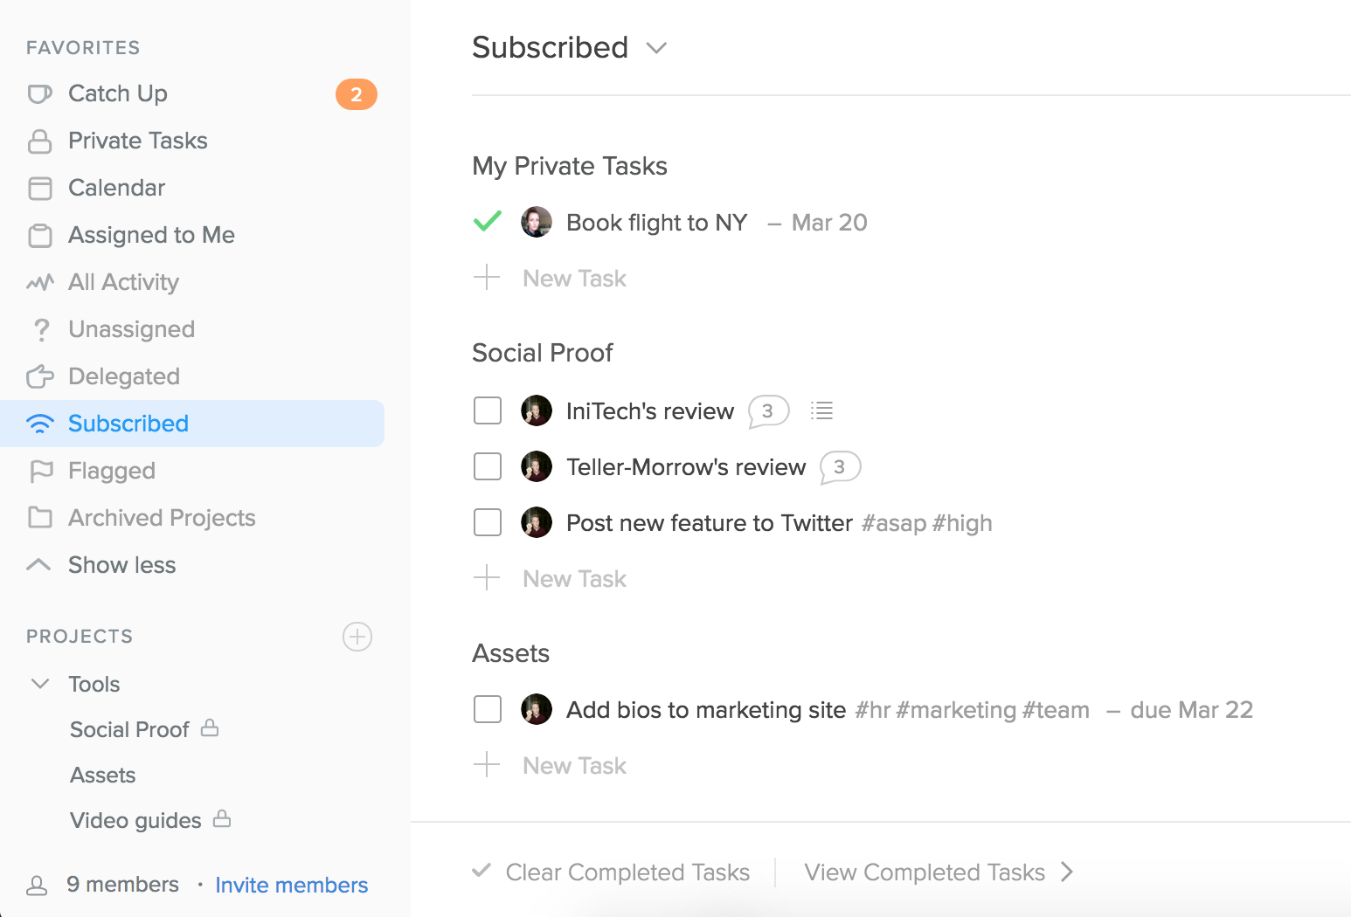Click lock icon next to Video guides
This screenshot has width=1351, height=917.
(x=222, y=818)
